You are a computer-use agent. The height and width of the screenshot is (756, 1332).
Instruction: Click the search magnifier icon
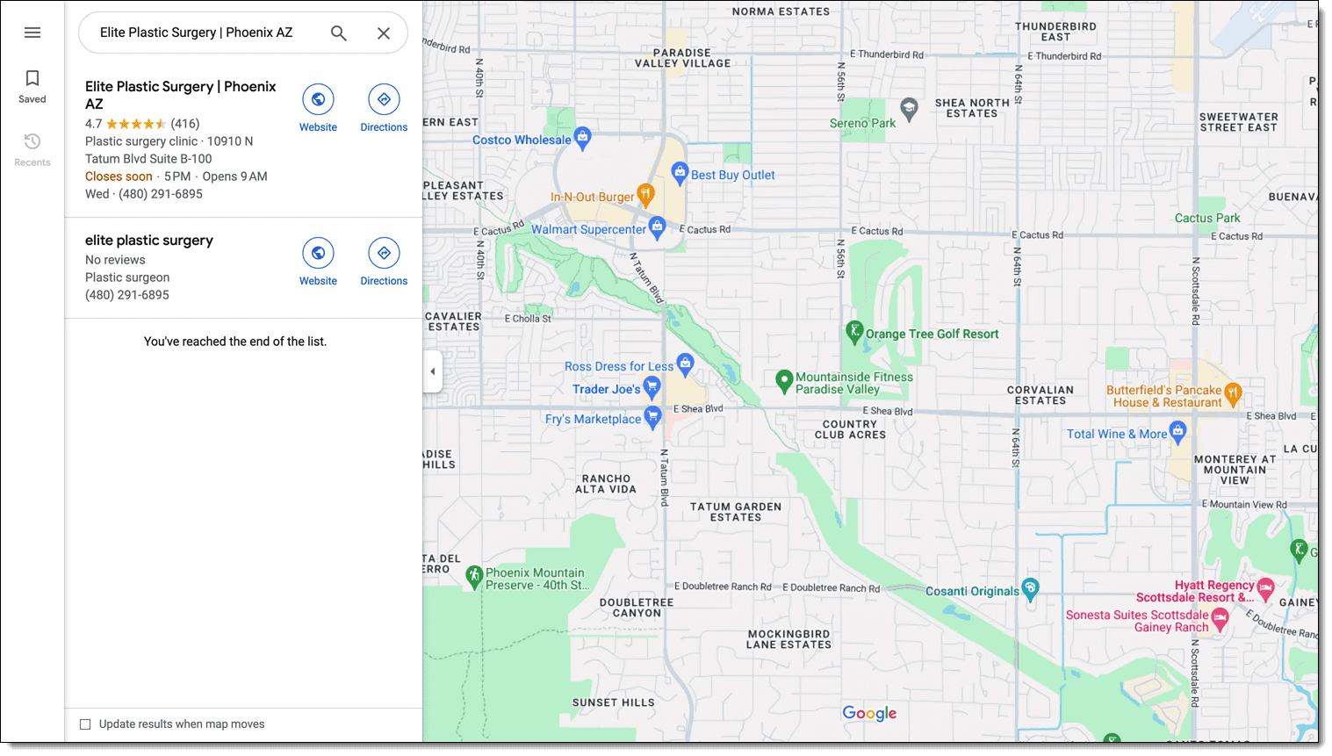[339, 33]
